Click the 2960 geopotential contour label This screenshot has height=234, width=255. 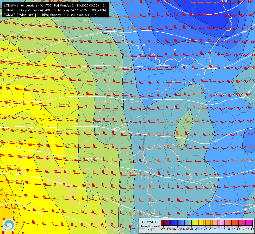153,174
